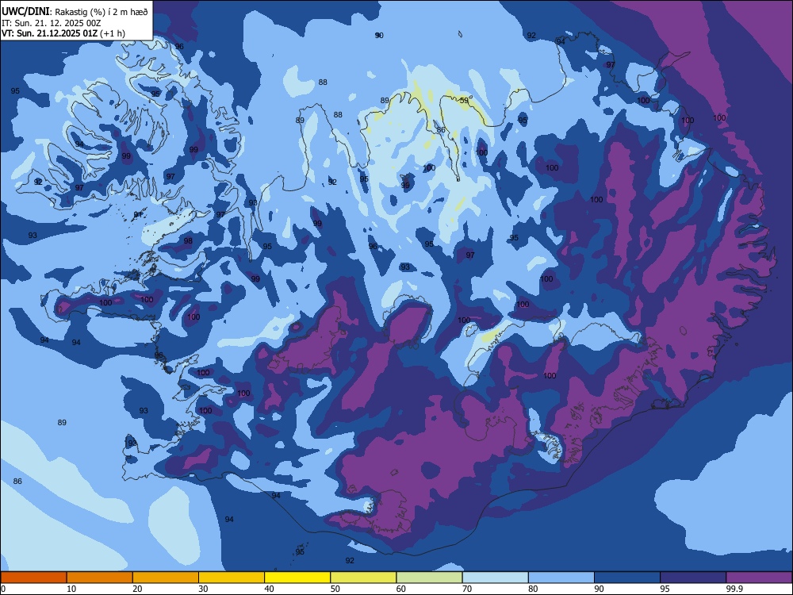Screen dimensions: 793x595
Task: Select the 80–90 light blue legend segment
Action: [x=561, y=578]
